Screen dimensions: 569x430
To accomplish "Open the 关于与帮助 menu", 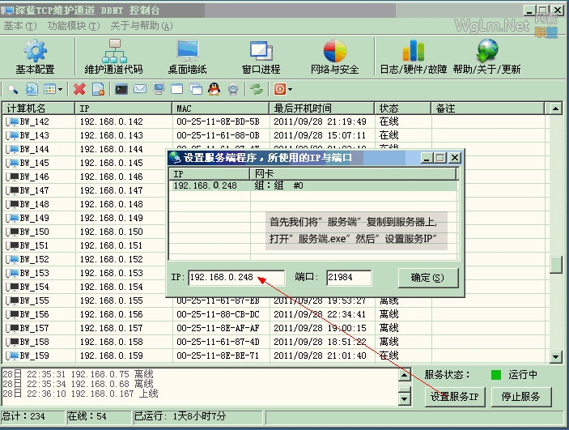I will point(142,26).
